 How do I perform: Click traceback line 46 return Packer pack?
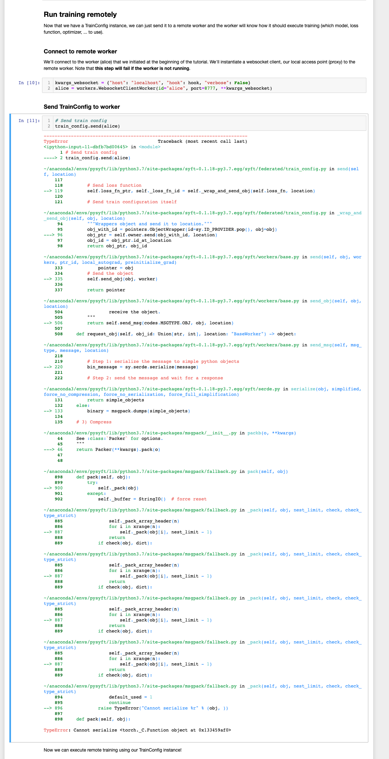click(102, 450)
